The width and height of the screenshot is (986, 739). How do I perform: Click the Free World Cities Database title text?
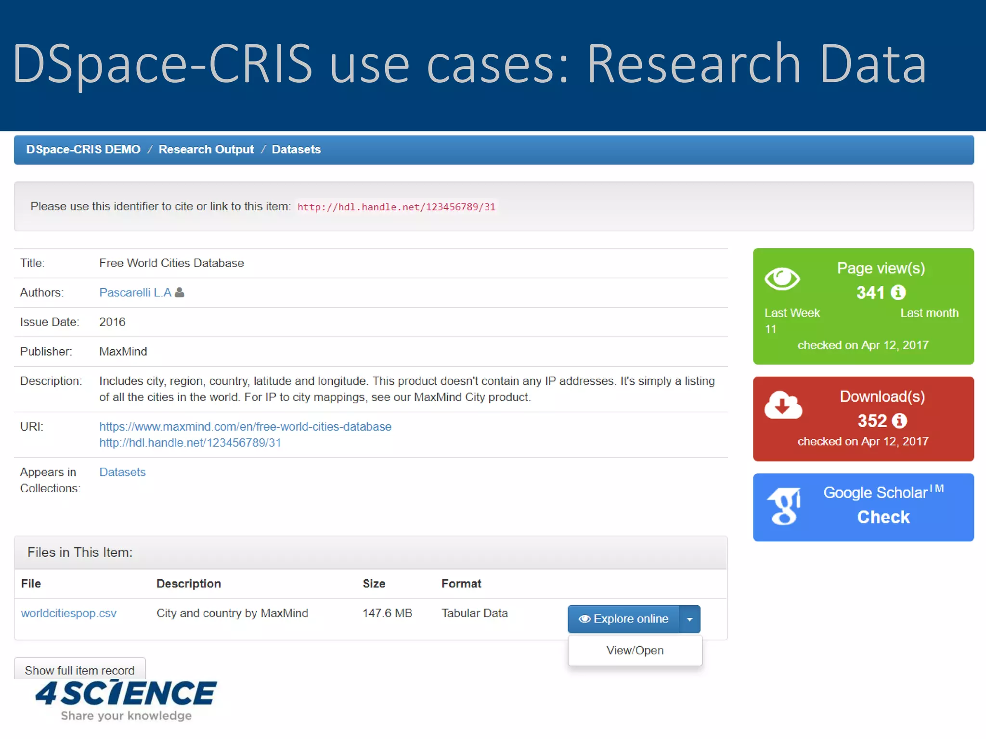tap(171, 263)
